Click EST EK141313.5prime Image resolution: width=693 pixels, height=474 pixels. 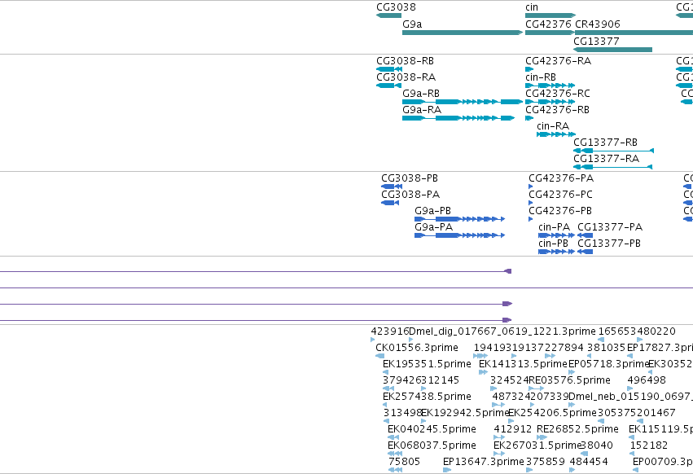pos(483,372)
